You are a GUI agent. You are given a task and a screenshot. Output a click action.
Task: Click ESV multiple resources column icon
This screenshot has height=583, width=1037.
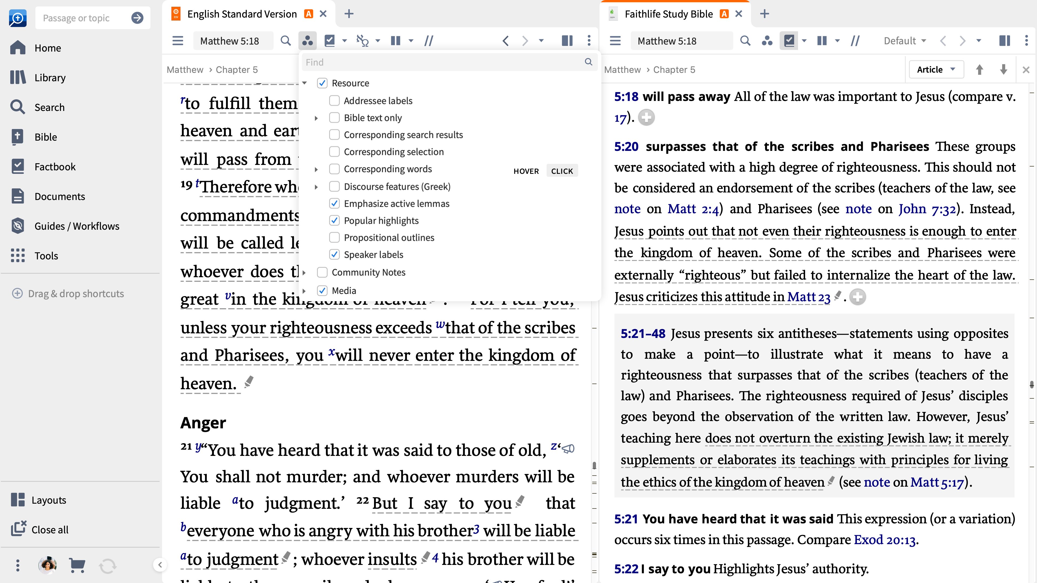click(396, 41)
